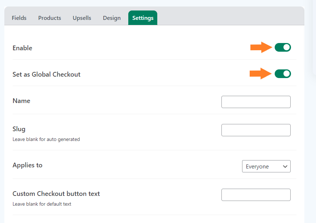Click the Leave blank for default text hint
This screenshot has height=223, width=316.
[42, 204]
